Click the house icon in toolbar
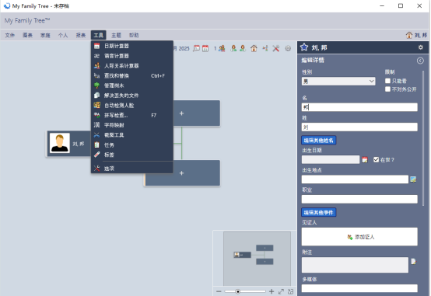This screenshot has height=296, width=431. (x=254, y=49)
